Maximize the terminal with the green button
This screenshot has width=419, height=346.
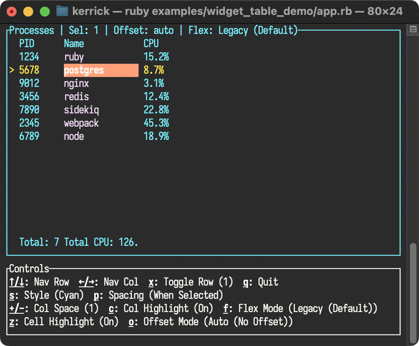45,12
